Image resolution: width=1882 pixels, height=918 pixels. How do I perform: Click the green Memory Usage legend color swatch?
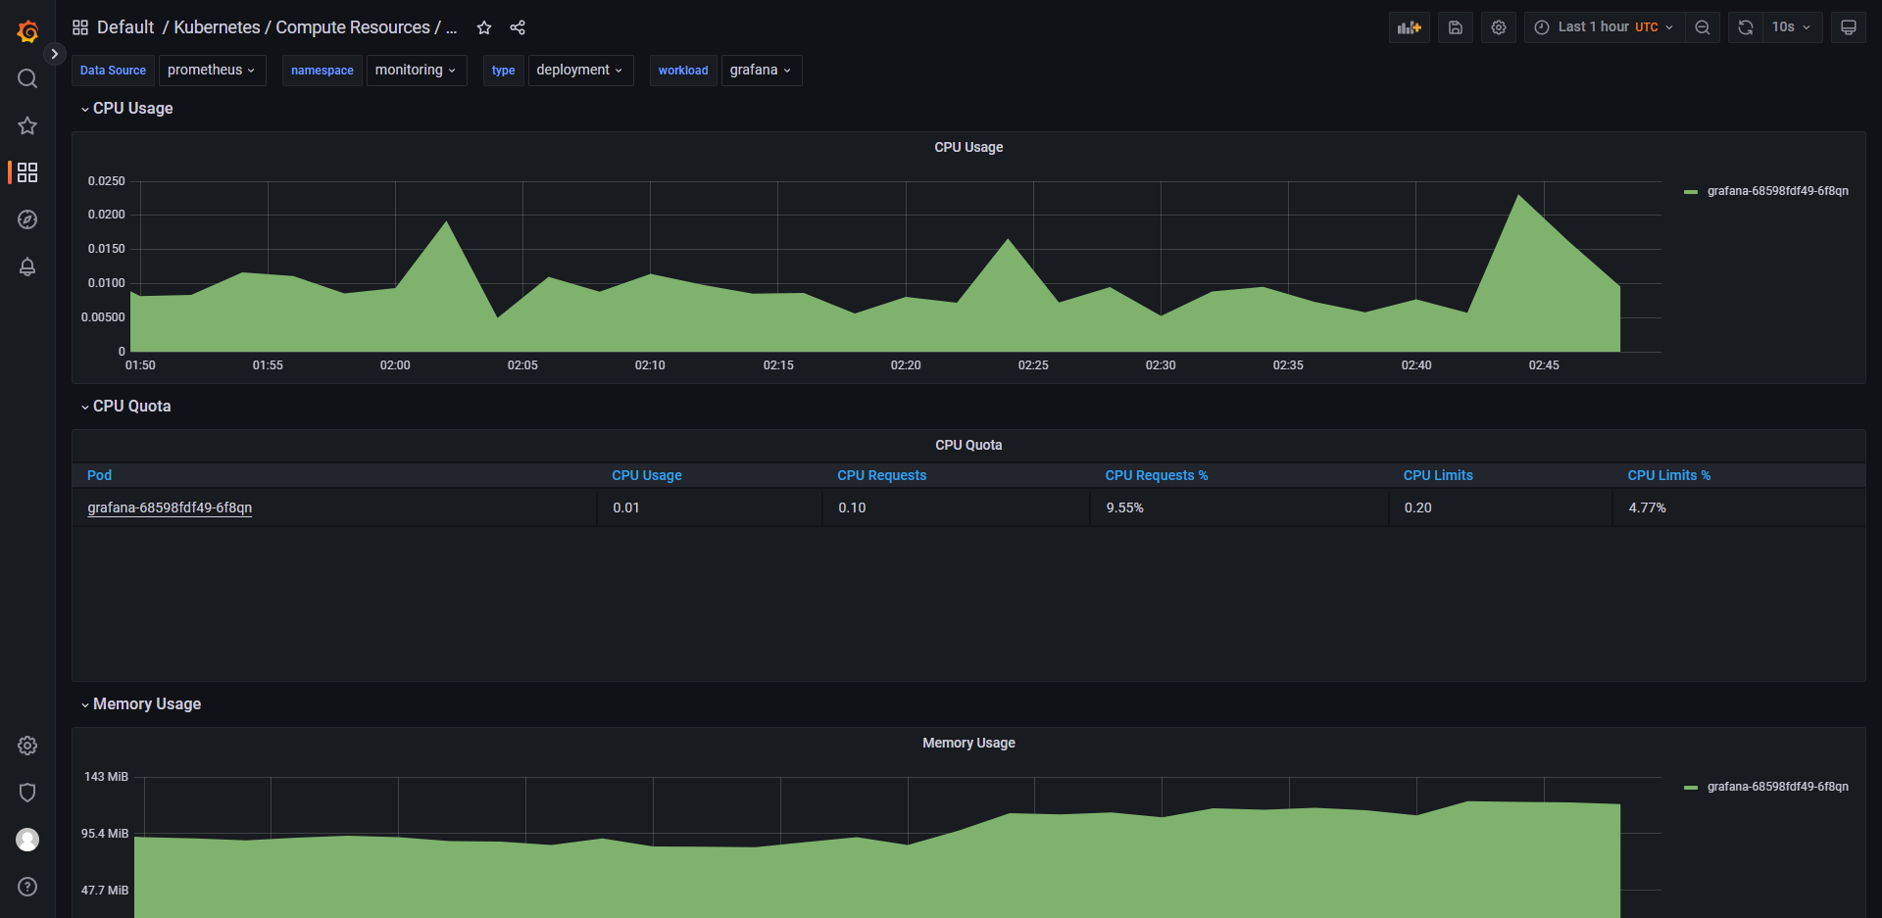pyautogui.click(x=1691, y=788)
